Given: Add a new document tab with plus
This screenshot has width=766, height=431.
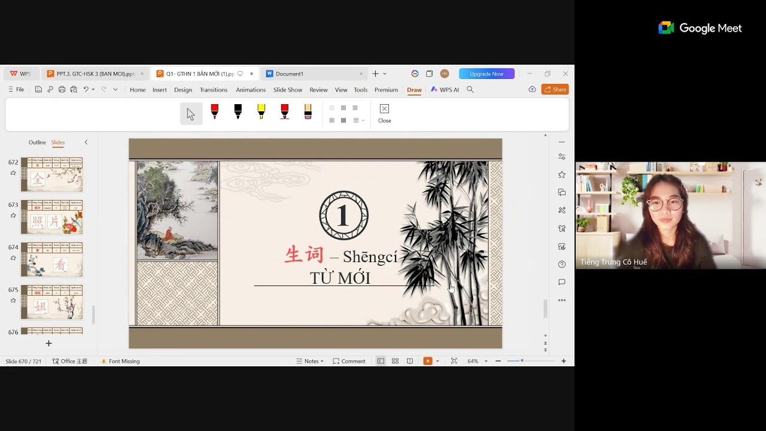Looking at the screenshot, I should pyautogui.click(x=375, y=74).
